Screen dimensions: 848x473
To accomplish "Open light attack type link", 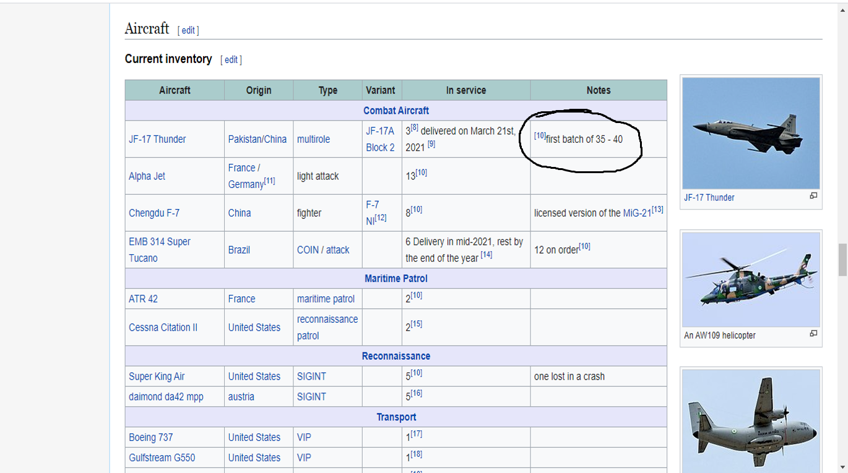I will coord(318,176).
